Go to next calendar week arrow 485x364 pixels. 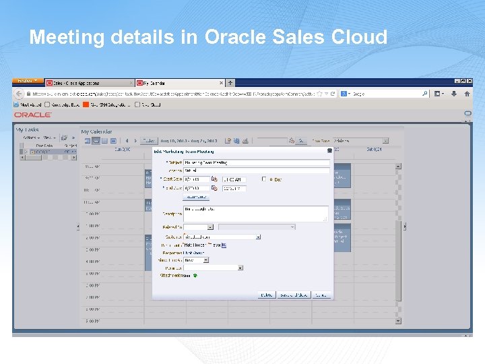pyautogui.click(x=135, y=141)
